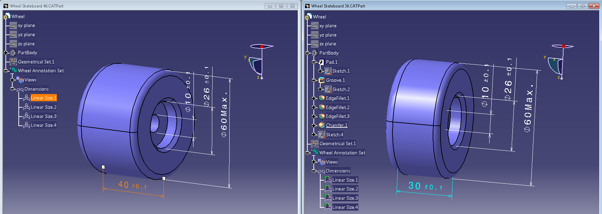Image resolution: width=602 pixels, height=214 pixels.
Task: Select the underlined Chamfer.1 label
Action: tap(337, 125)
